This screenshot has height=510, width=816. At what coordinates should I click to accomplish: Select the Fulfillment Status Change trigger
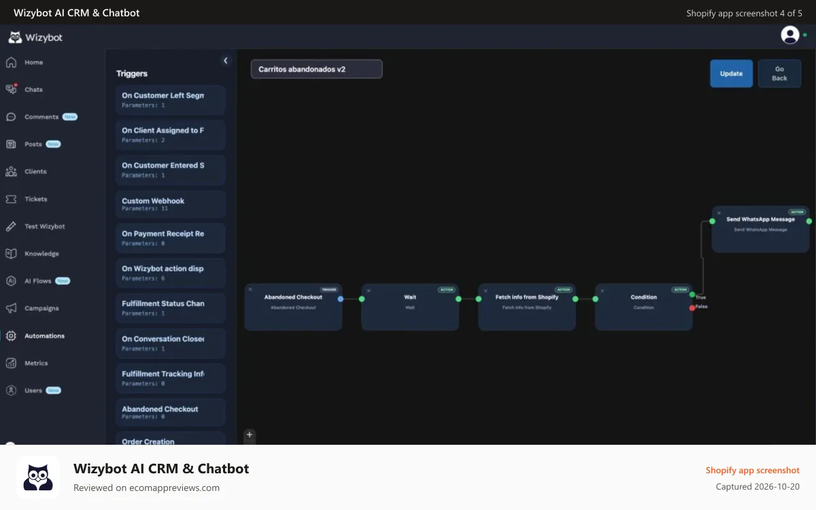[170, 308]
